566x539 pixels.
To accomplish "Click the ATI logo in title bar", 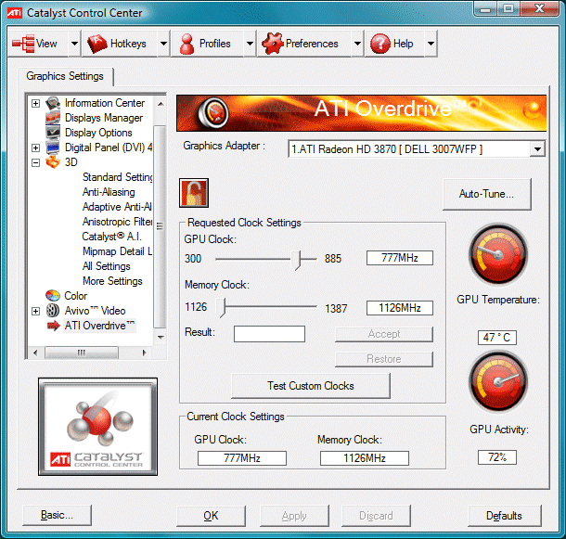I will click(x=15, y=13).
